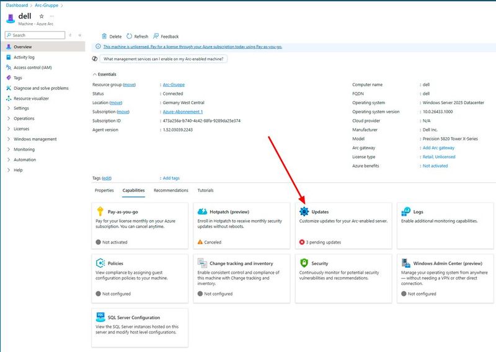Click the SQL Server Configuration icon
The width and height of the screenshot is (496, 352).
[x=100, y=317]
